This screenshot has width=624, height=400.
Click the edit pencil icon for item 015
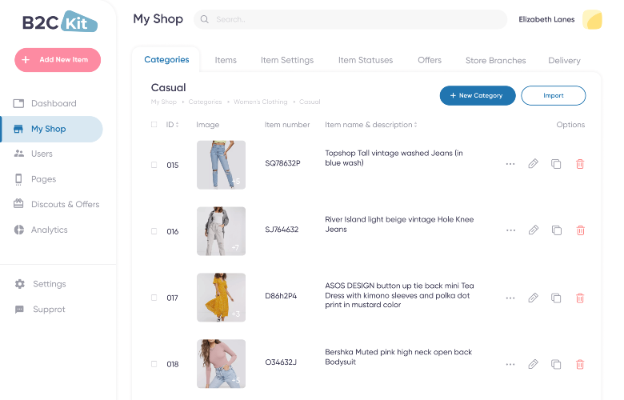pyautogui.click(x=534, y=164)
